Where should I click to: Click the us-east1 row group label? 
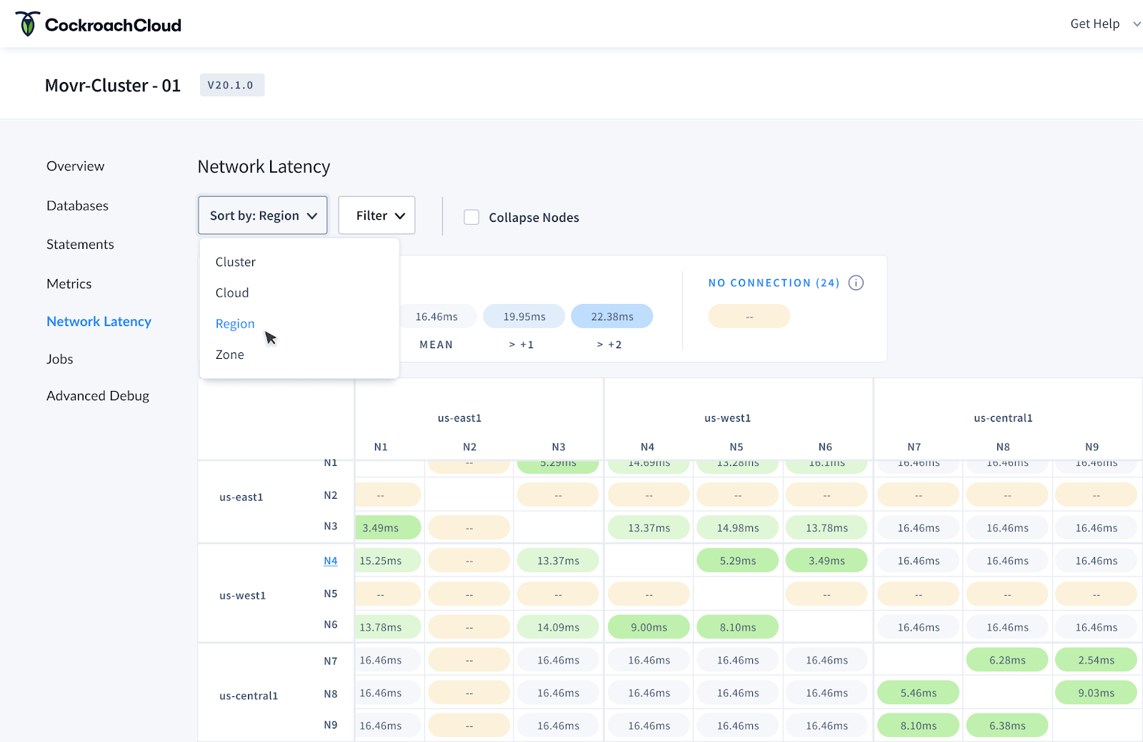(x=241, y=497)
